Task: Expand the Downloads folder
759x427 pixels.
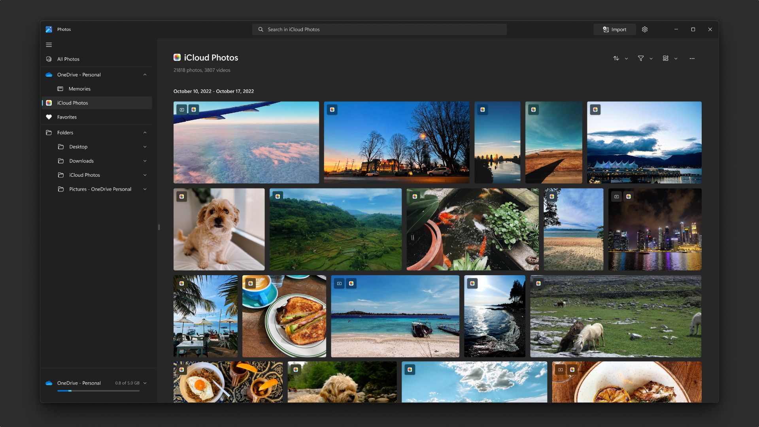Action: click(x=145, y=161)
